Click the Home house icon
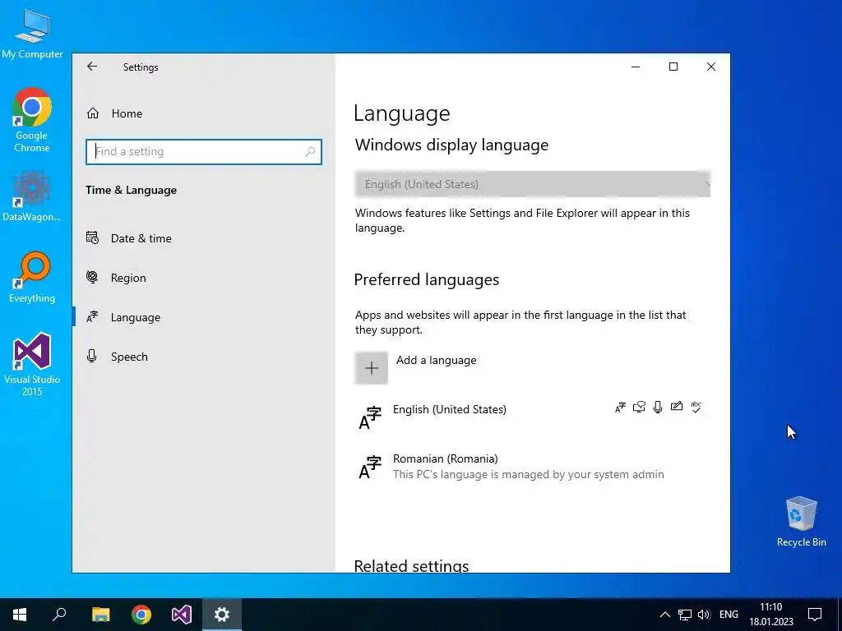 [x=93, y=113]
